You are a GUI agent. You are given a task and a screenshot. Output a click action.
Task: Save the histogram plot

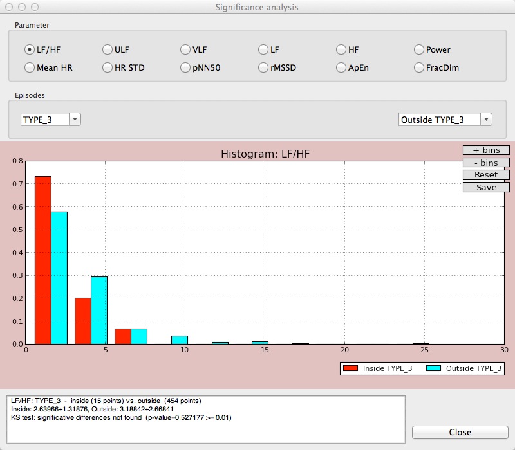486,187
